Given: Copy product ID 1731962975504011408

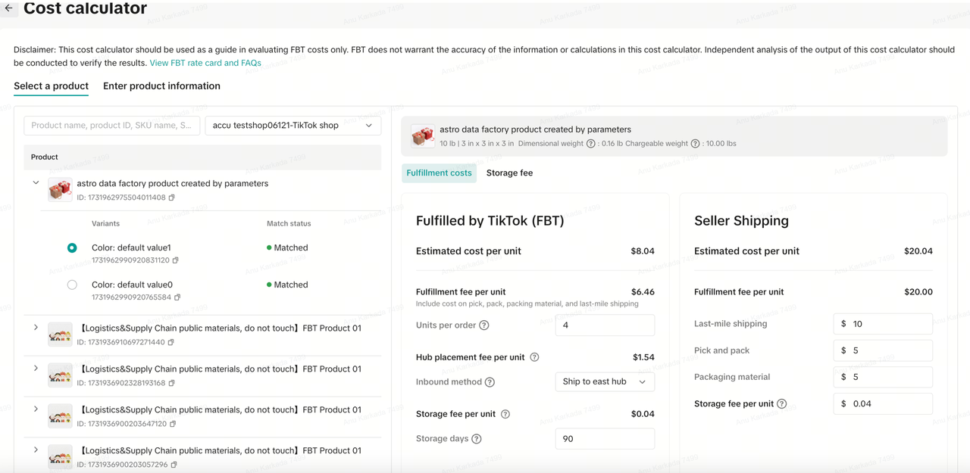Looking at the screenshot, I should click(172, 198).
